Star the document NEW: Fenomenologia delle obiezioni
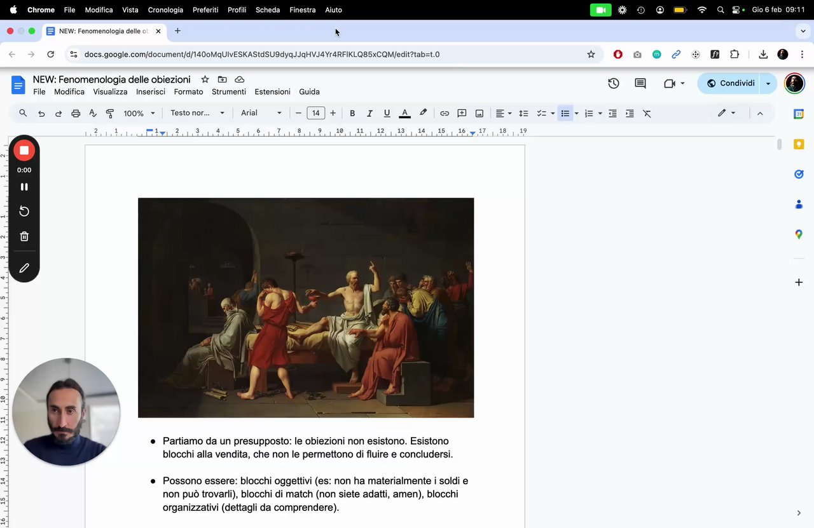 pyautogui.click(x=205, y=79)
